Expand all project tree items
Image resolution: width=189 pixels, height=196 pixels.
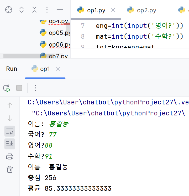(22, 10)
